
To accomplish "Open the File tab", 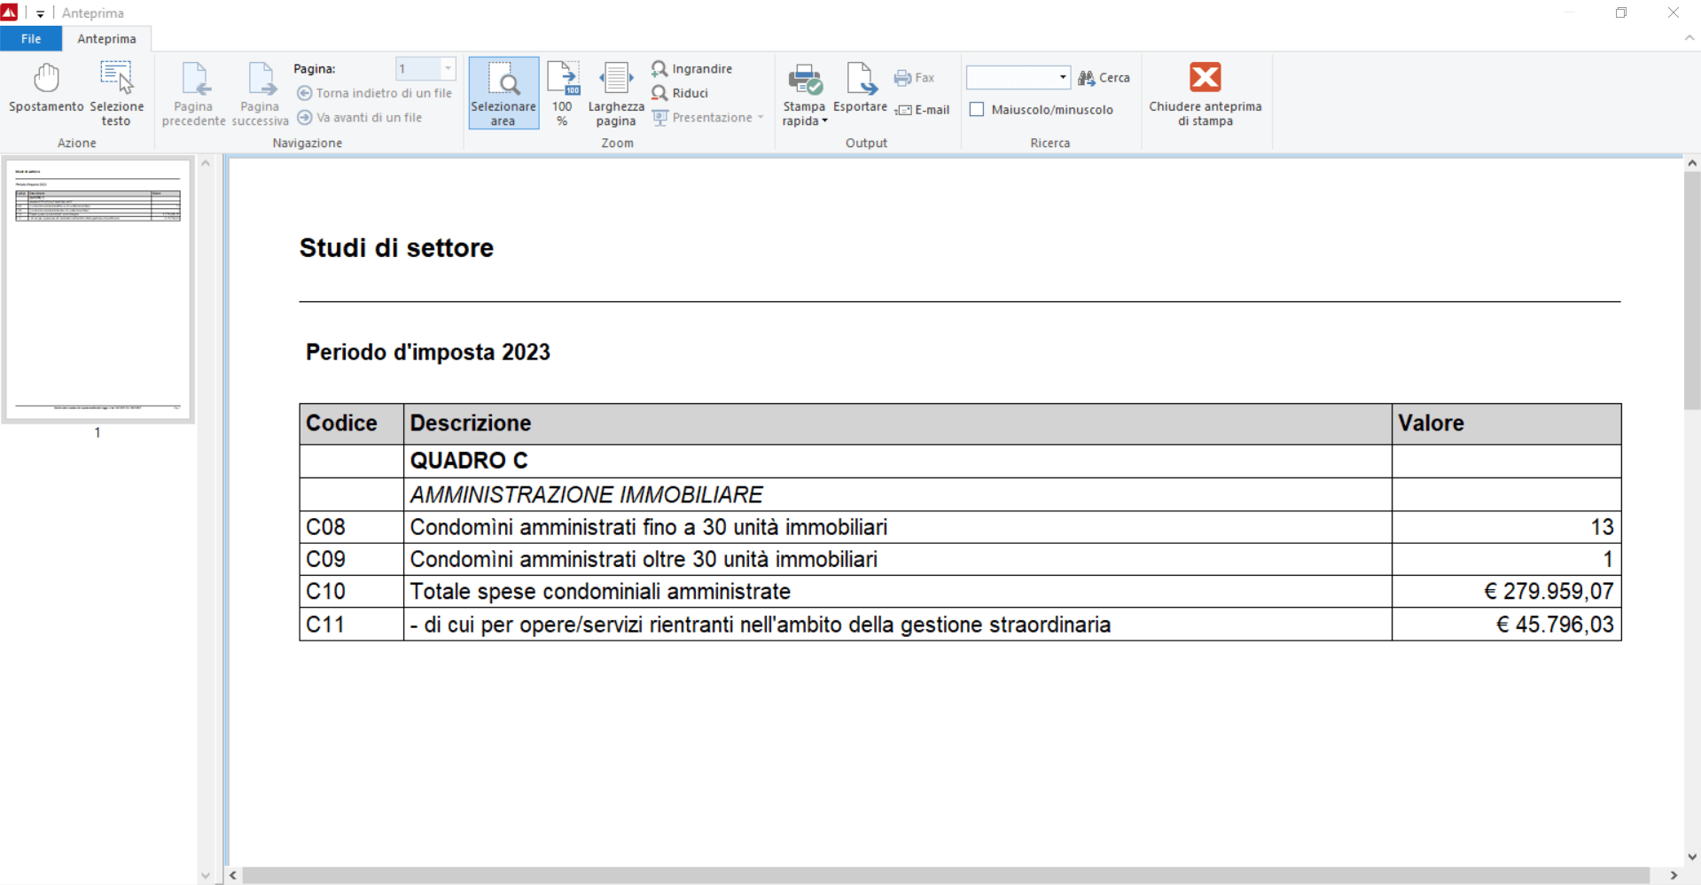I will (x=31, y=39).
